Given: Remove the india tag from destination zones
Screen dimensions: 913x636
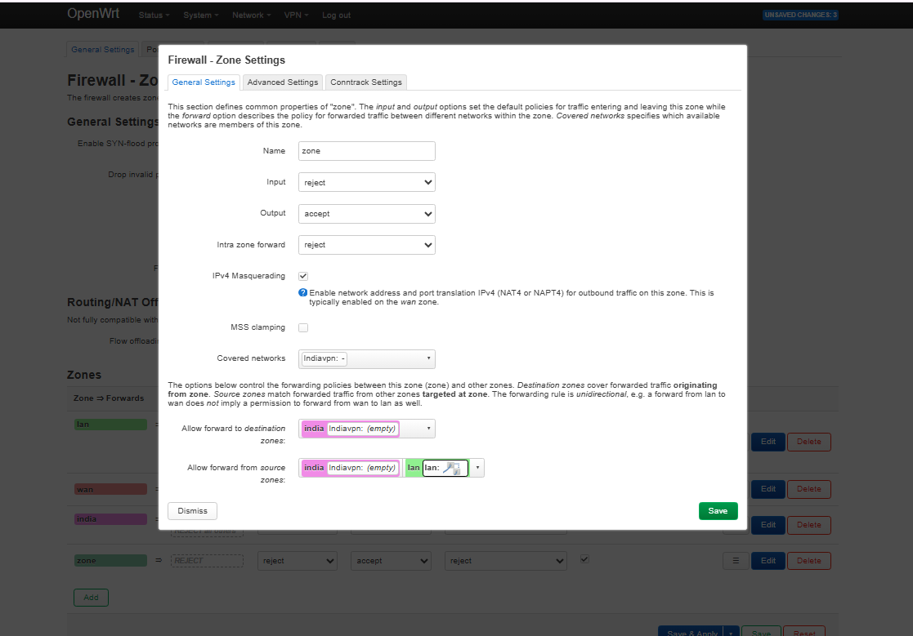Looking at the screenshot, I should pos(314,428).
